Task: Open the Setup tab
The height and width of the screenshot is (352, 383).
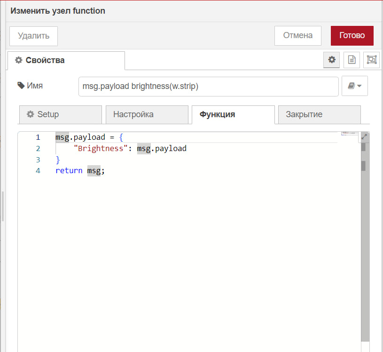Action: (61, 114)
